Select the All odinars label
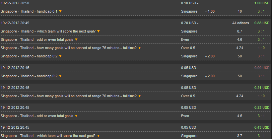The width and height of the screenshot is (272, 139). 240,23
